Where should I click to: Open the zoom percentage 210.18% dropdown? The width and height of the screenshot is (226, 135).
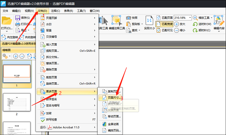190,18
